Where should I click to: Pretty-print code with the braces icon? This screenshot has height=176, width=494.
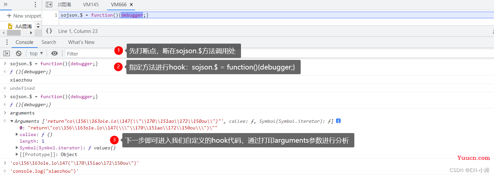49,31
